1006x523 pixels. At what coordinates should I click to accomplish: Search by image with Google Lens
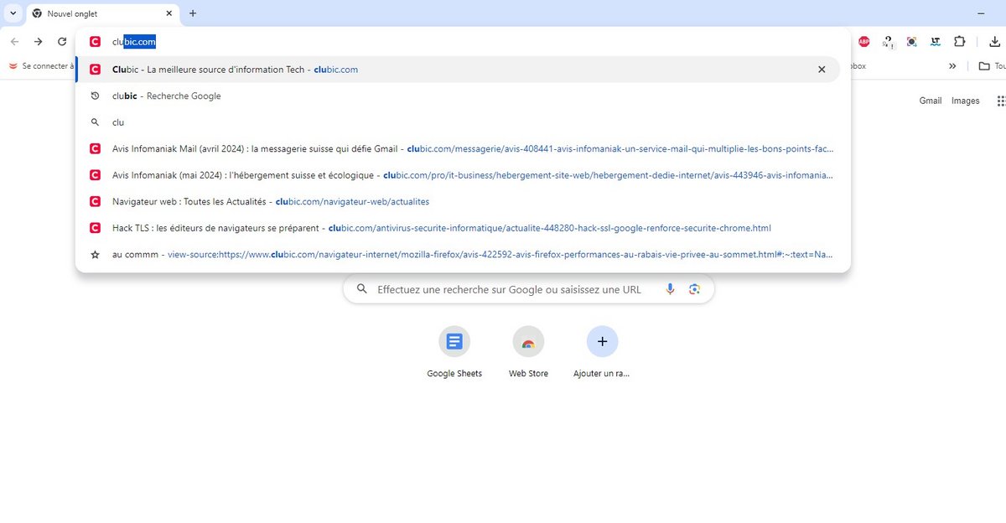click(694, 289)
